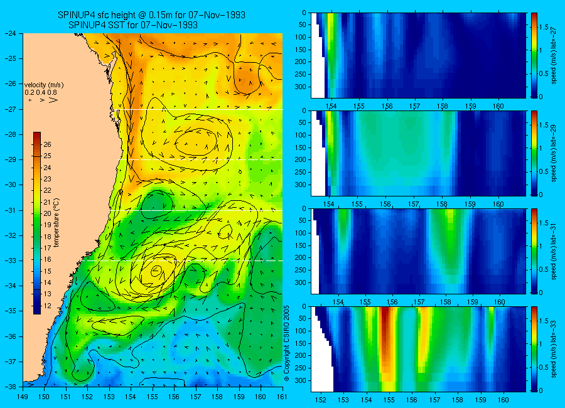Click the "-35" latitude tick on the map axis
Viewport: 565px width, 408px height.
[11, 311]
